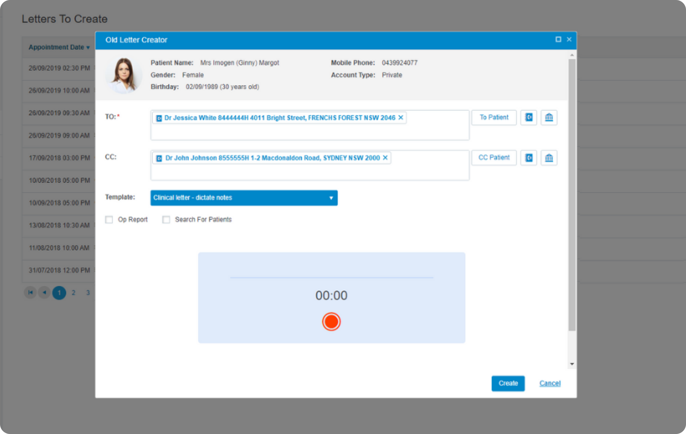Click the contact icon next to CC field
The image size is (686, 434).
529,158
